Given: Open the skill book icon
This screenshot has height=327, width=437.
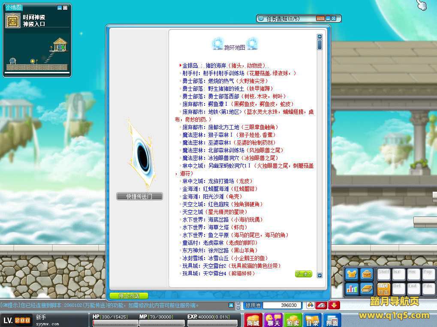Looking at the screenshot, I should [366, 288].
